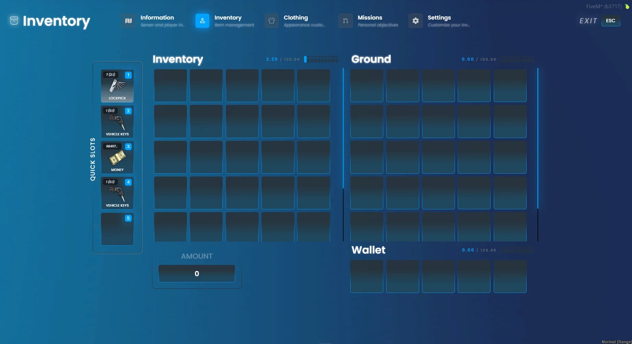
Task: Open the Missions icon in navigation
Action: [346, 21]
